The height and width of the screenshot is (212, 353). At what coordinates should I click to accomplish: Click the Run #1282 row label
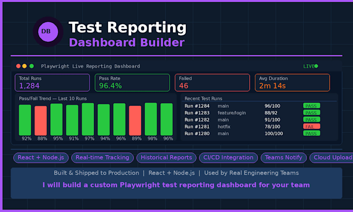pyautogui.click(x=197, y=120)
